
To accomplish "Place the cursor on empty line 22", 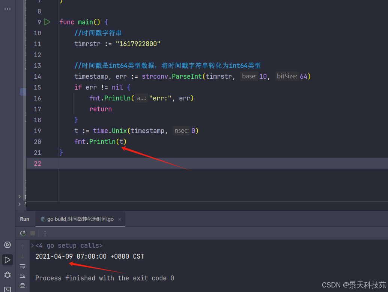I will tap(223, 163).
